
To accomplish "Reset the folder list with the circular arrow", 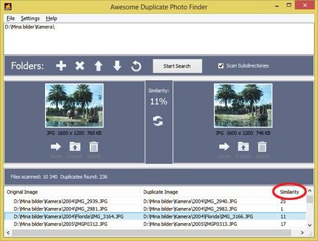I will [x=136, y=66].
